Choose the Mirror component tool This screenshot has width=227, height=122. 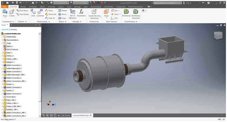(x=63, y=14)
